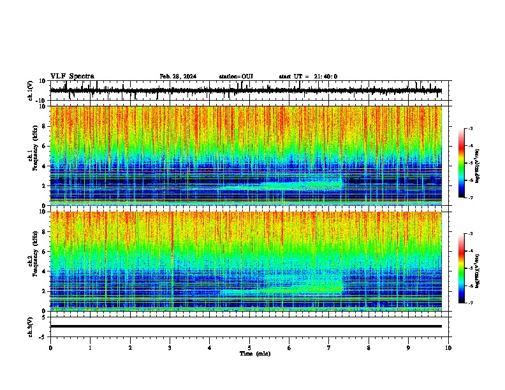
Task: Click the "ch.1(V)" axis label
Action: pyautogui.click(x=31, y=90)
